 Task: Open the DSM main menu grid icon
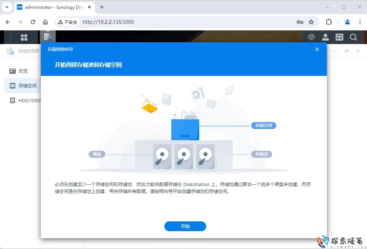tap(24, 37)
